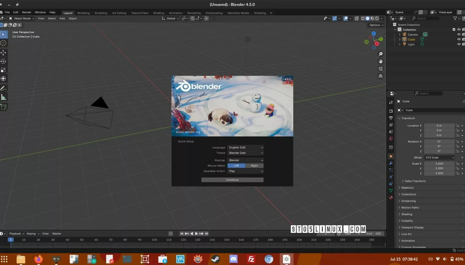Open the Scene properties tab
This screenshot has height=265, width=465.
[x=391, y=132]
